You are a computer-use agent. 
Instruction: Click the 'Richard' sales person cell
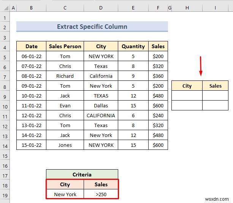click(65, 76)
